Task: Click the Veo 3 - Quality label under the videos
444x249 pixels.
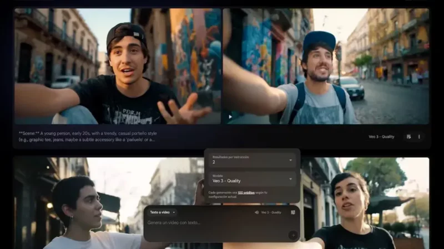Action: [x=381, y=137]
